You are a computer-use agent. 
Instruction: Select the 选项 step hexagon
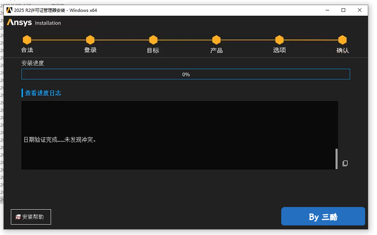[279, 40]
